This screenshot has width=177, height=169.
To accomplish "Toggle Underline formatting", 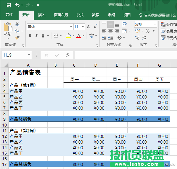I will 43,36.
